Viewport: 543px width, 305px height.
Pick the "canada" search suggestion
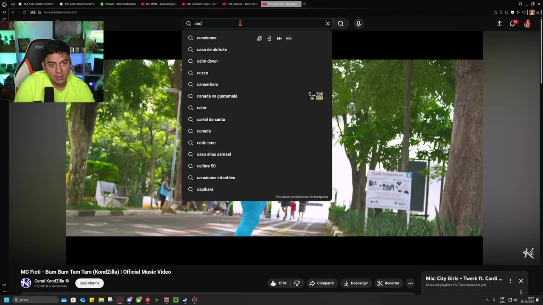257,131
